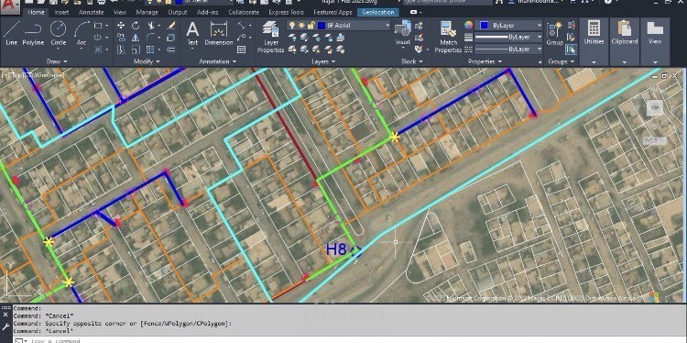
Task: Expand the Groups panel
Action: point(561,61)
